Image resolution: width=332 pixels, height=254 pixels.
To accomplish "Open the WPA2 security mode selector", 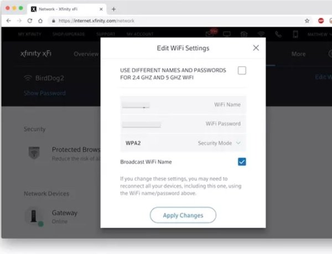I will [183, 143].
